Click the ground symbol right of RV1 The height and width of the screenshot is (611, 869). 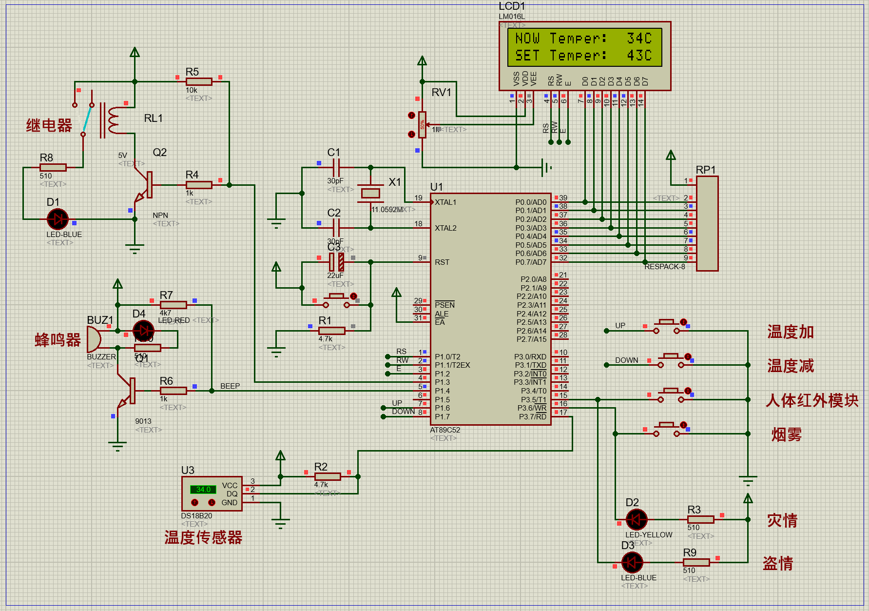(x=546, y=167)
